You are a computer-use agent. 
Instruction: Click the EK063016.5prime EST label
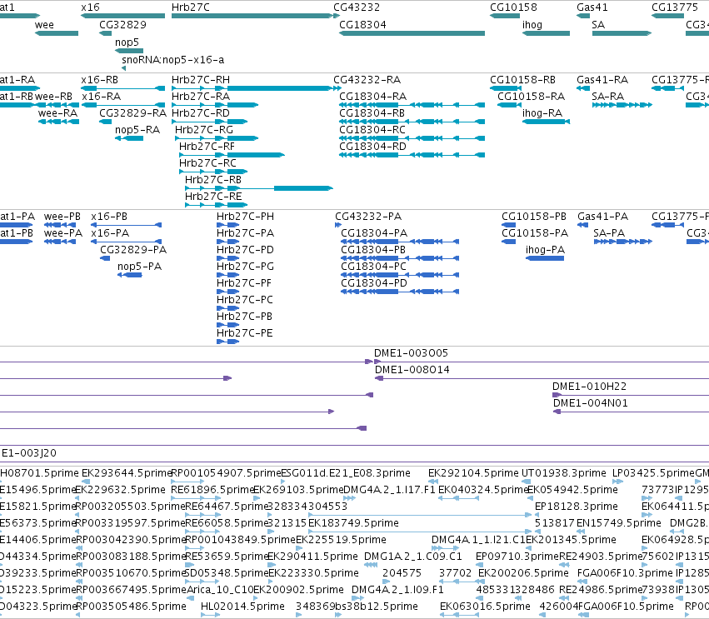pyautogui.click(x=485, y=607)
